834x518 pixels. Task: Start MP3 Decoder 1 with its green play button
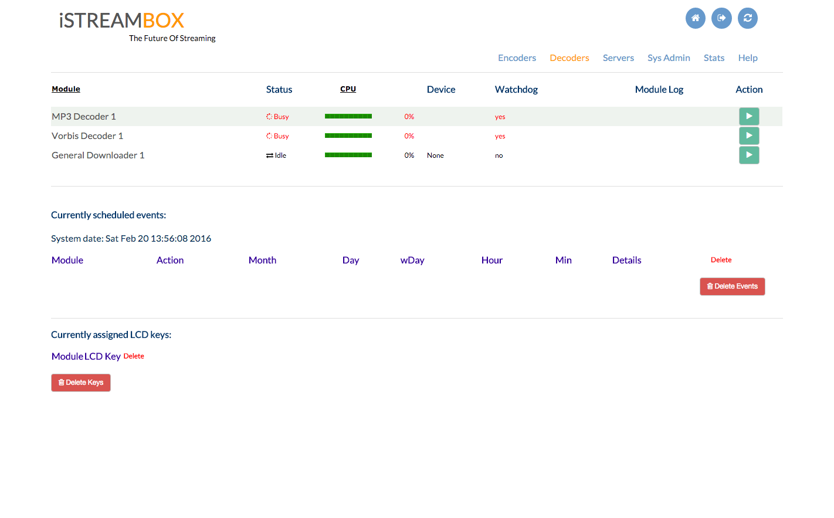click(x=749, y=116)
